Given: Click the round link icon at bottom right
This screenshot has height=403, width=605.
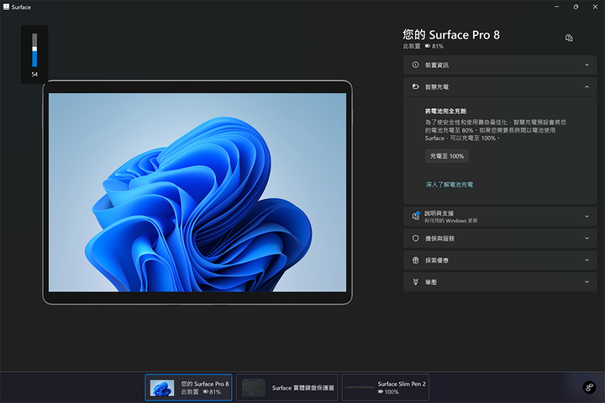Looking at the screenshot, I should (589, 387).
